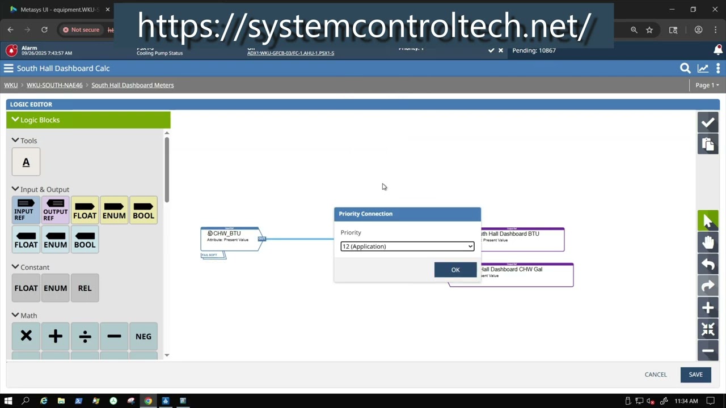Pick the divide math block

coord(85,337)
